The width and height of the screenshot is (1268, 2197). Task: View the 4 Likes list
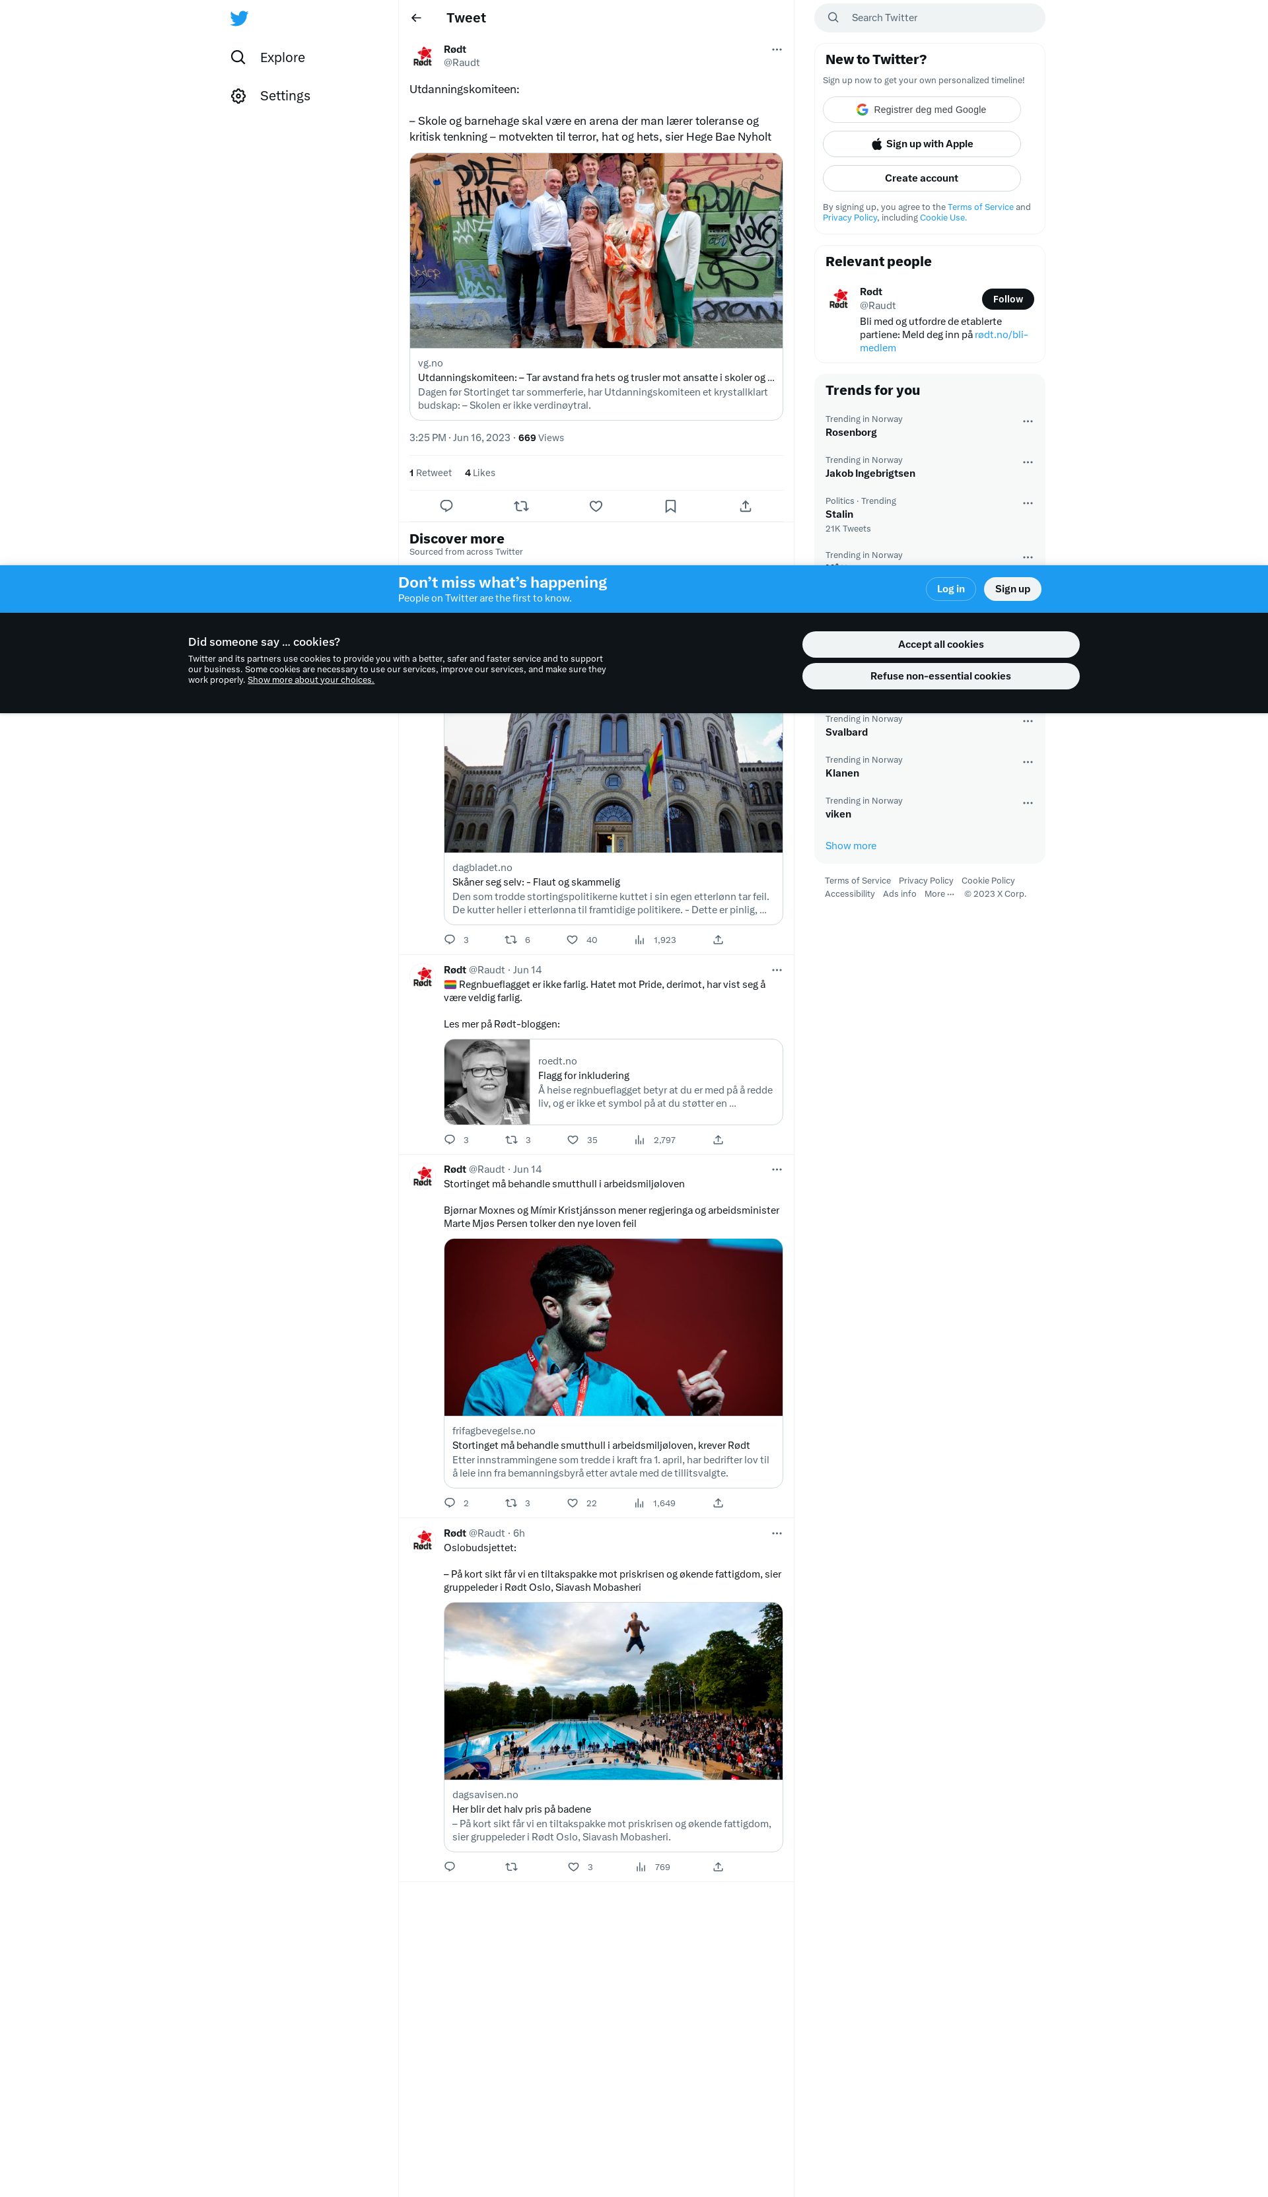coord(480,473)
